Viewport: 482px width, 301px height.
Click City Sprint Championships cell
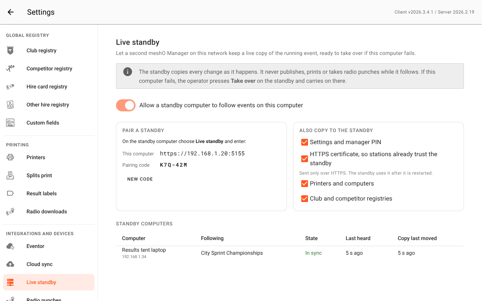[x=232, y=253]
